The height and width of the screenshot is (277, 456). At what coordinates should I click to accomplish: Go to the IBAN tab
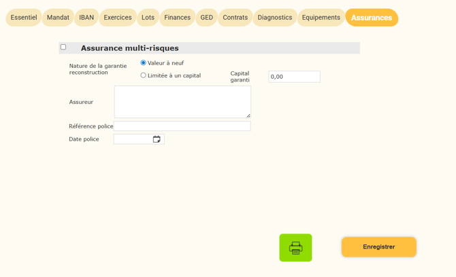coord(86,18)
